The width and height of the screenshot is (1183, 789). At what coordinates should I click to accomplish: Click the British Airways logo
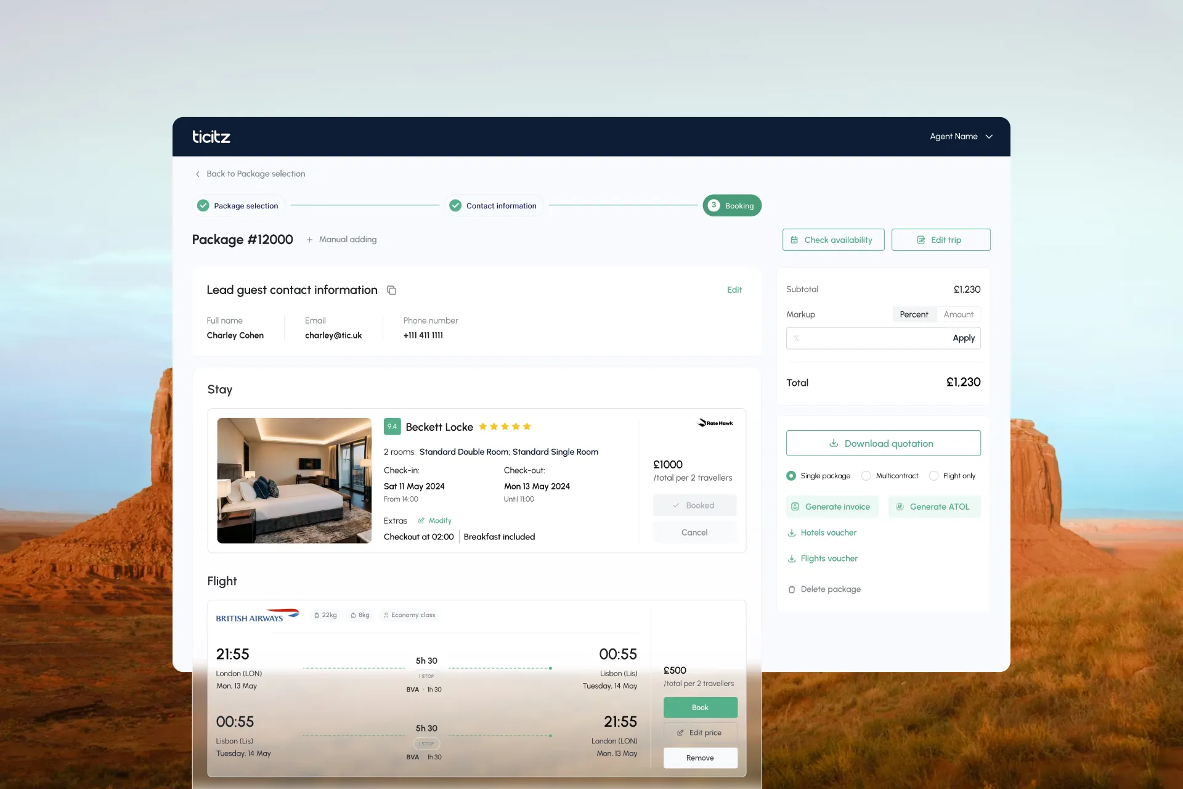258,616
